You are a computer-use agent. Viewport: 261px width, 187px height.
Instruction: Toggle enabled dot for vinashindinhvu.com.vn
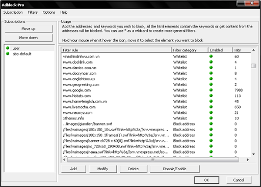[x=211, y=56]
